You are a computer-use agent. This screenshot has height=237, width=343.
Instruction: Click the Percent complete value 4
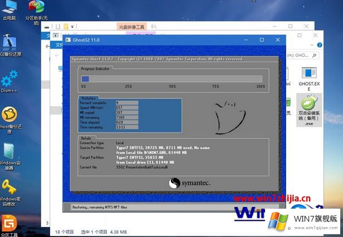pos(127,103)
